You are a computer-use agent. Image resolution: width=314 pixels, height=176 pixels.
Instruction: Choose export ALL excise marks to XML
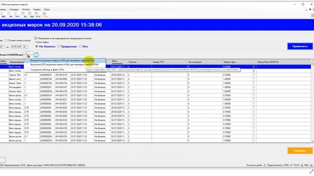click(65, 65)
